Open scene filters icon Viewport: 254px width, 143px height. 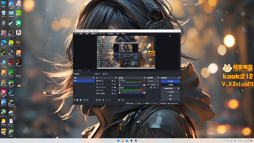(81, 100)
